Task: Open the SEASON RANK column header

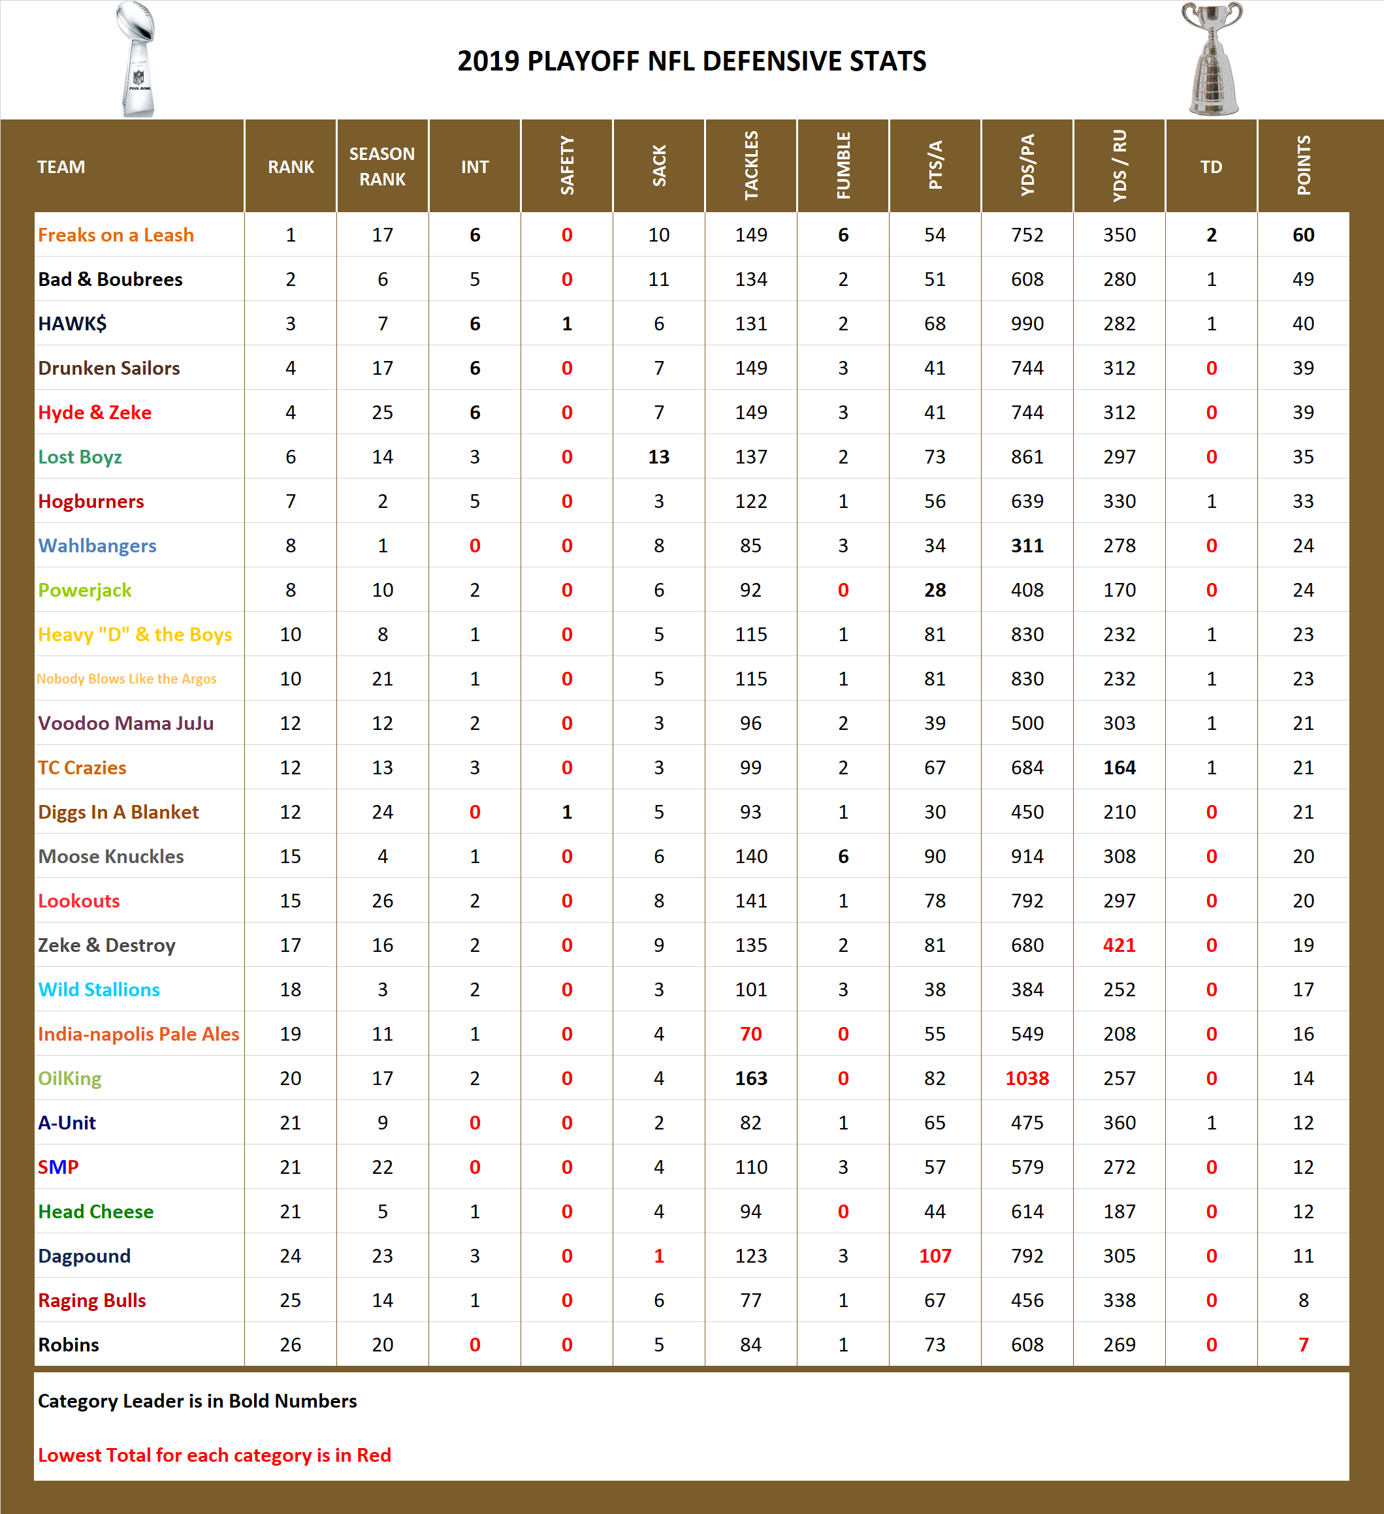Action: coord(381,165)
